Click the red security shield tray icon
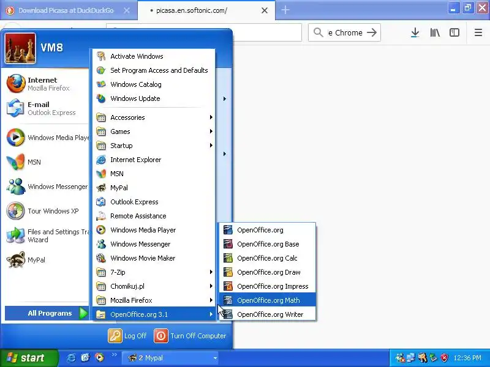 coord(445,358)
